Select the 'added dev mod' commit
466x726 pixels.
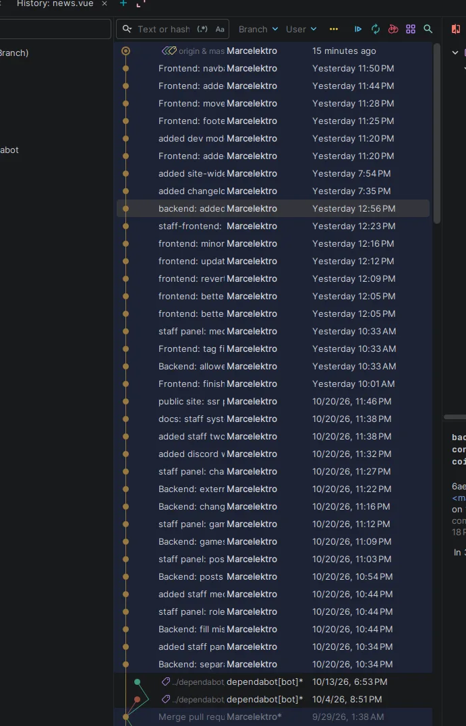point(273,138)
